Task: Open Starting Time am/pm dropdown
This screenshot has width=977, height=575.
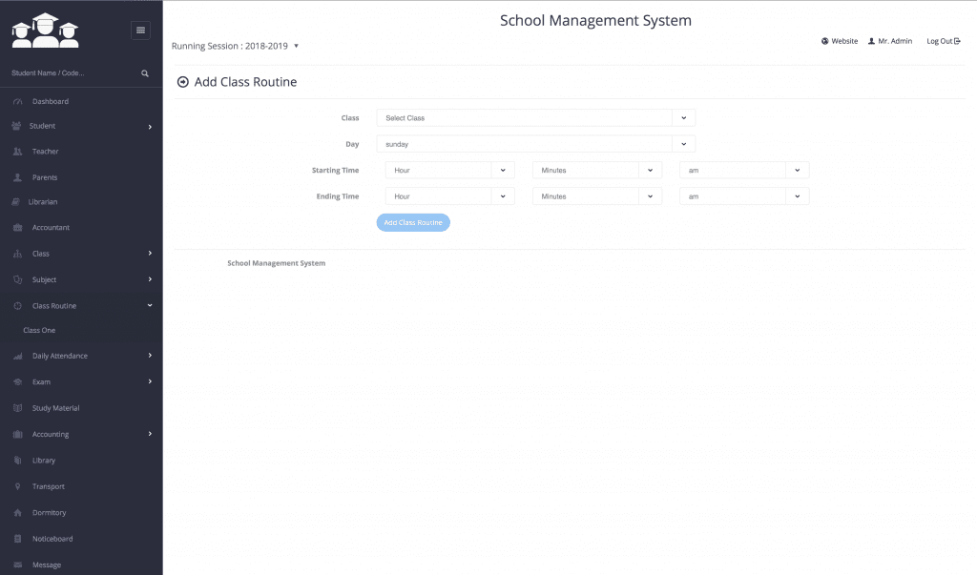Action: tap(744, 170)
